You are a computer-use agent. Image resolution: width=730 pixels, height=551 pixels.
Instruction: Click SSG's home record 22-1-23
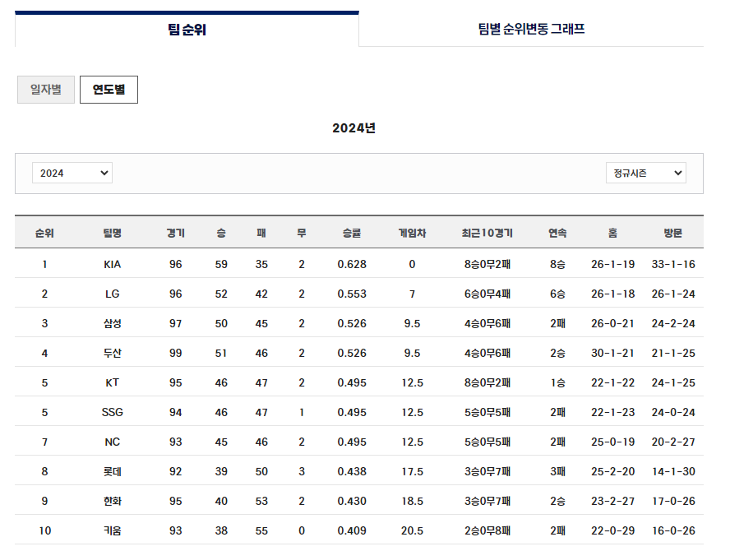click(612, 412)
